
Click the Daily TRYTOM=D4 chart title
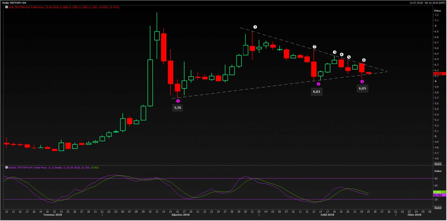(14, 2)
